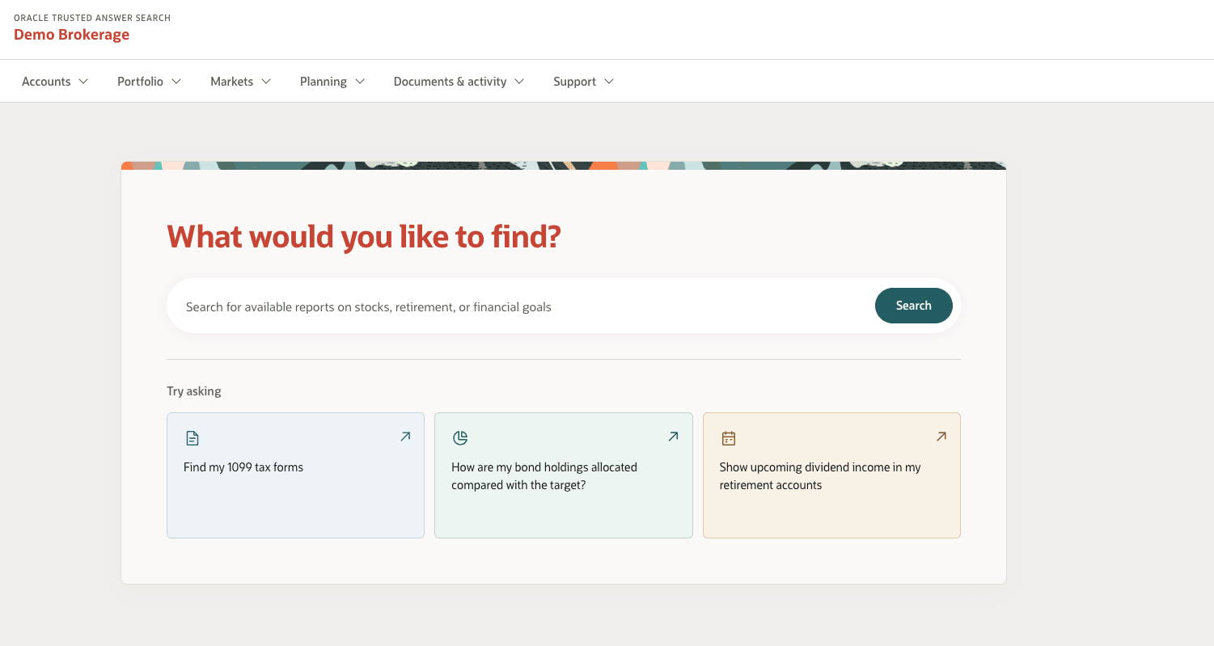Open the Markets menu

[x=241, y=82]
